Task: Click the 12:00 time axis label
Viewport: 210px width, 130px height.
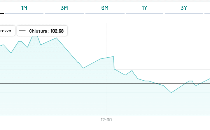Action: click(106, 120)
